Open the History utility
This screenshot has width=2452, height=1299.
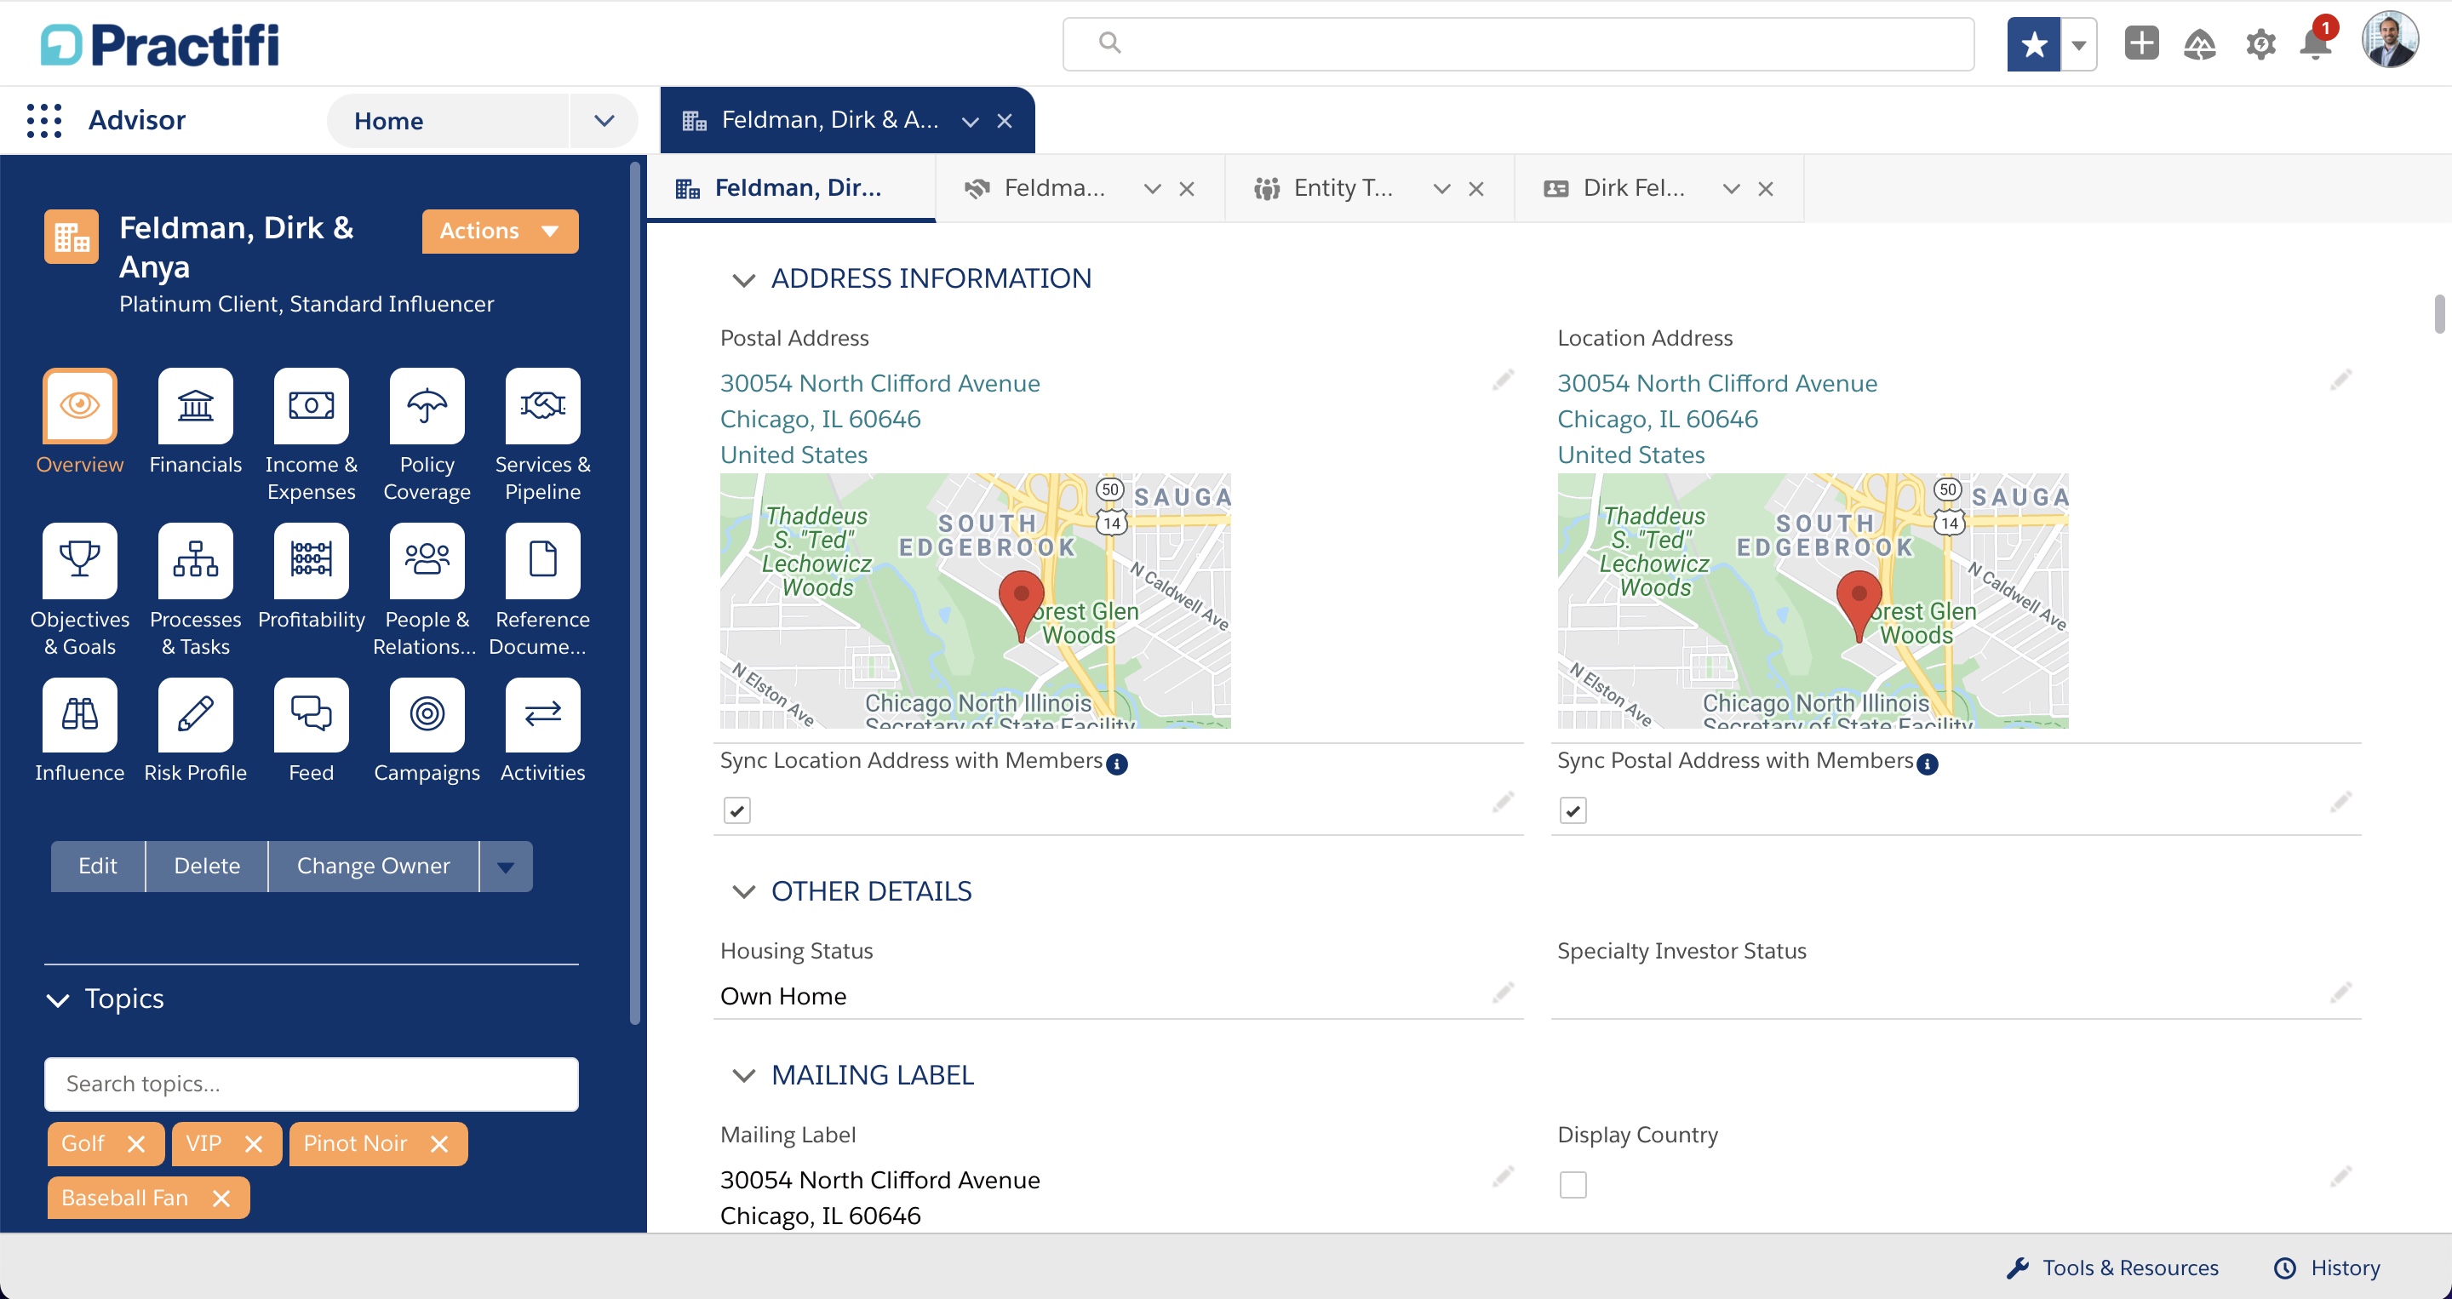(x=2326, y=1268)
